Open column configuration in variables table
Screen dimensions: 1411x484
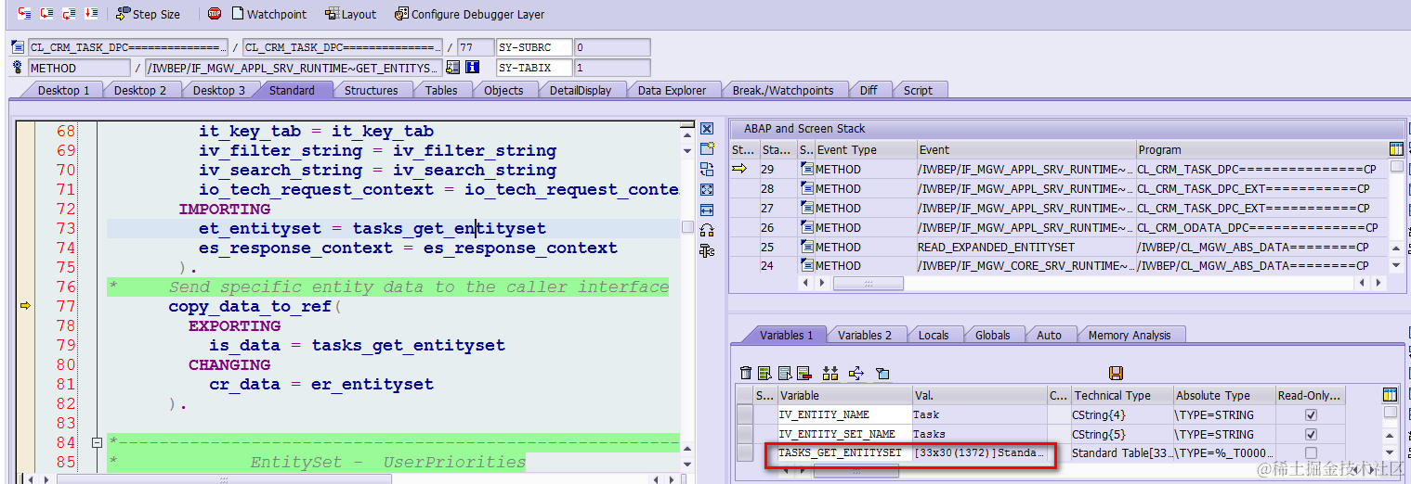click(1390, 395)
